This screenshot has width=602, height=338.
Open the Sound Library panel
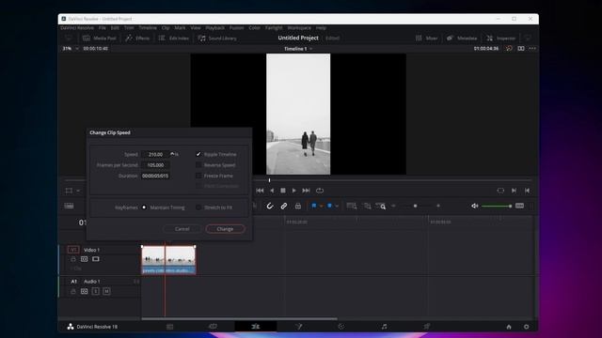tap(217, 38)
